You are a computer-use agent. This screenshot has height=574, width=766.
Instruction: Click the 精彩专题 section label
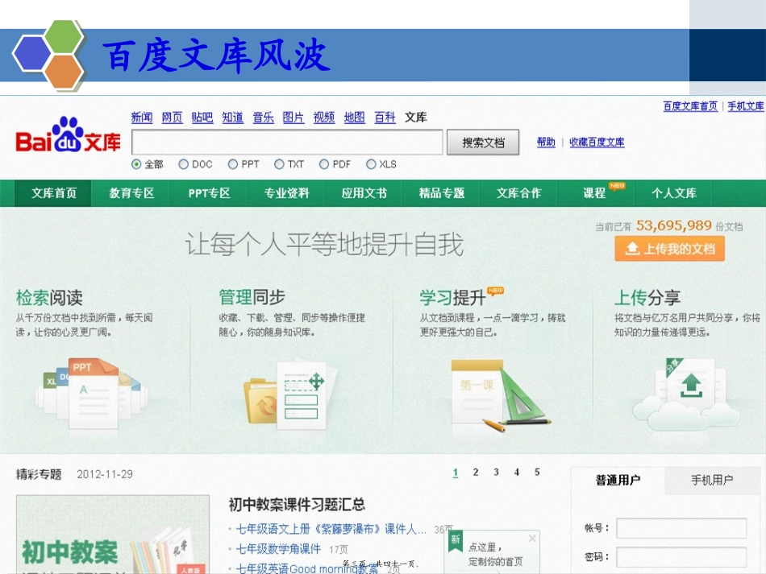pyautogui.click(x=39, y=474)
